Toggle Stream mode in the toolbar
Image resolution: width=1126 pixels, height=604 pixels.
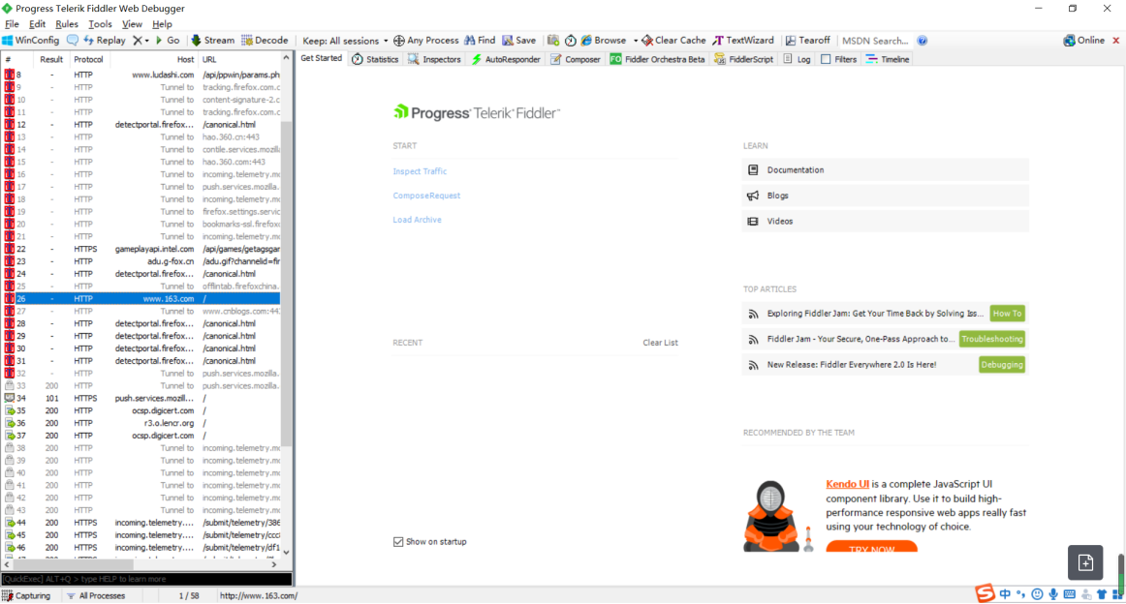[212, 41]
